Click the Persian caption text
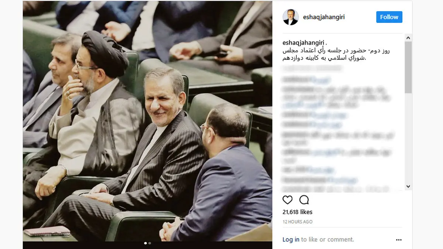Image resolution: width=443 pixels, height=249 pixels. click(336, 54)
